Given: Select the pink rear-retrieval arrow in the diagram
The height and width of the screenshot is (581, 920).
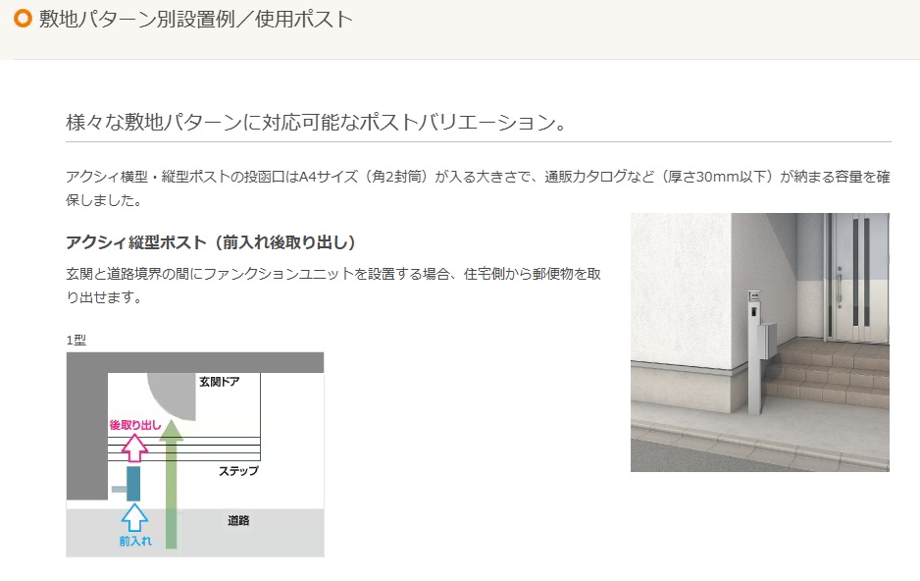Looking at the screenshot, I should 133,447.
